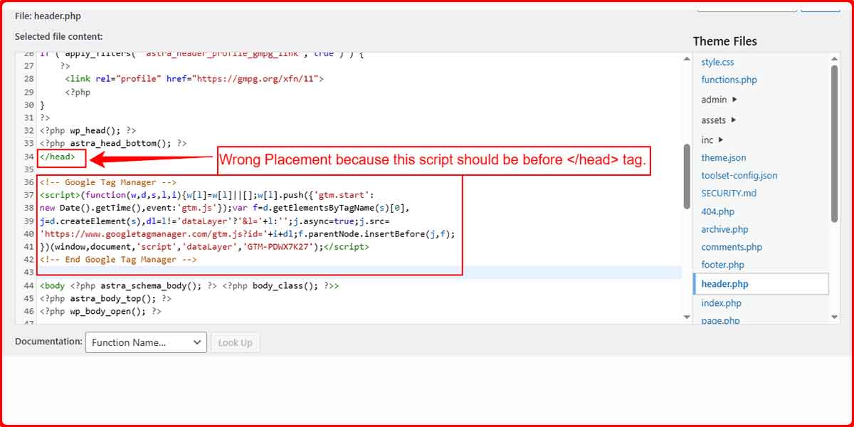
Task: Expand the admin folder
Action: 719,100
